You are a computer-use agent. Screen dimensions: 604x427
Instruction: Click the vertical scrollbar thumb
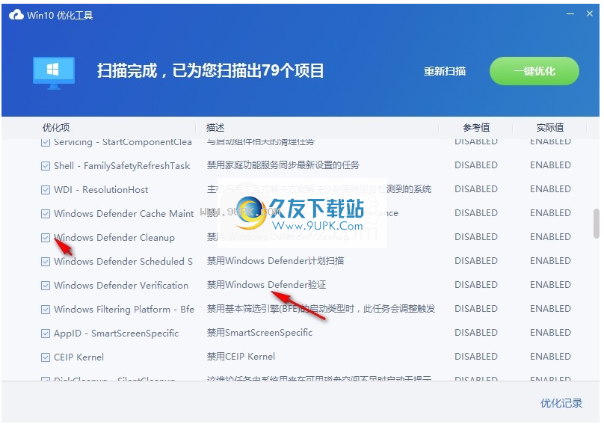click(597, 224)
